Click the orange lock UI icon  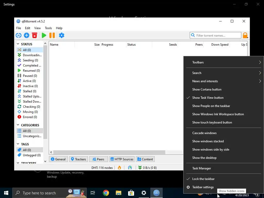coord(245,35)
